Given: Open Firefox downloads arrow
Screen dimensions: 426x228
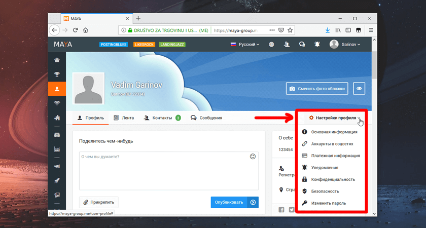Looking at the screenshot, I should 328,30.
